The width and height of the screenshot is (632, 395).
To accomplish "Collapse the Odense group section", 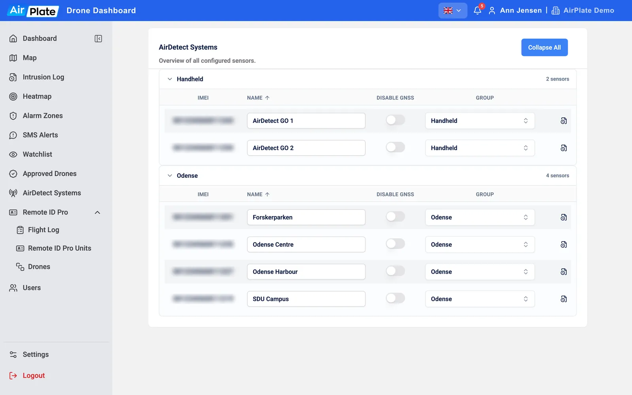I will click(170, 175).
